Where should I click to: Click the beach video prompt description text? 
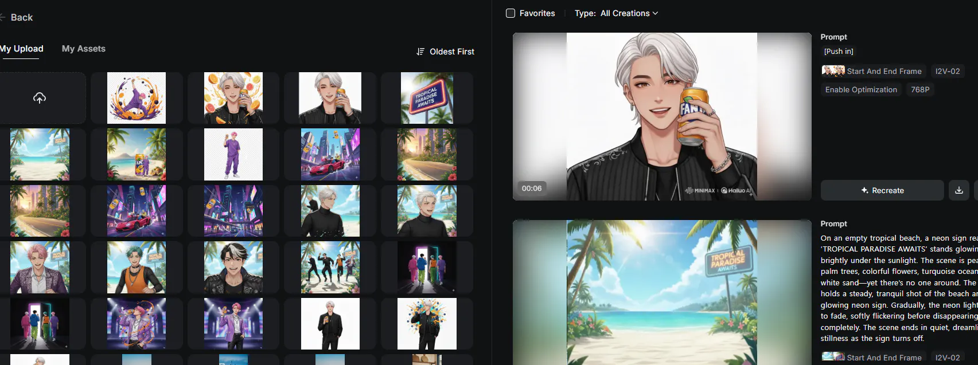coord(899,288)
